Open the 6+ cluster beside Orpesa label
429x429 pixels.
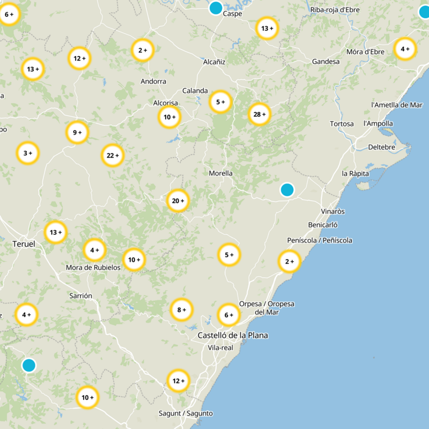tap(229, 315)
